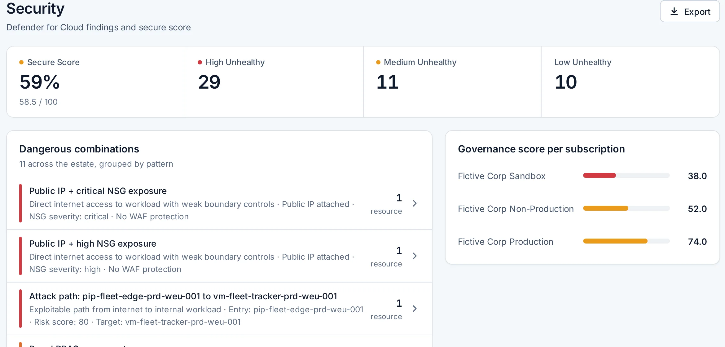Select the High Unhealthy count 29

coord(209,82)
